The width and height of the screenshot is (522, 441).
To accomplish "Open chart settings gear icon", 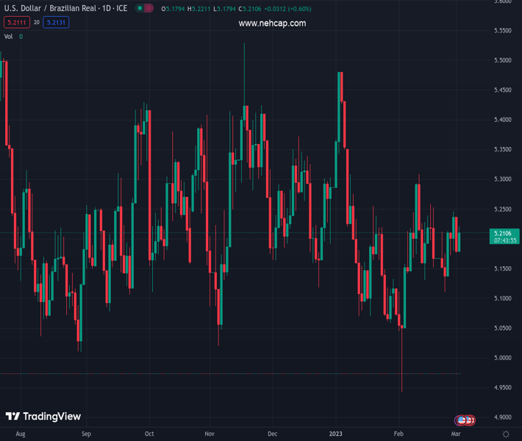I will point(506,434).
